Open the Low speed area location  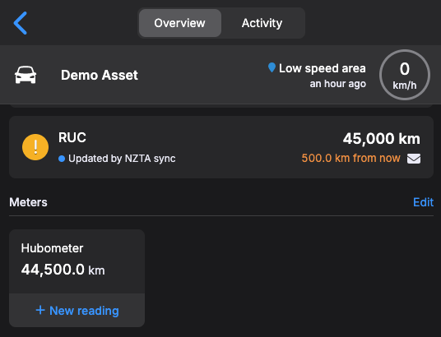click(x=322, y=68)
